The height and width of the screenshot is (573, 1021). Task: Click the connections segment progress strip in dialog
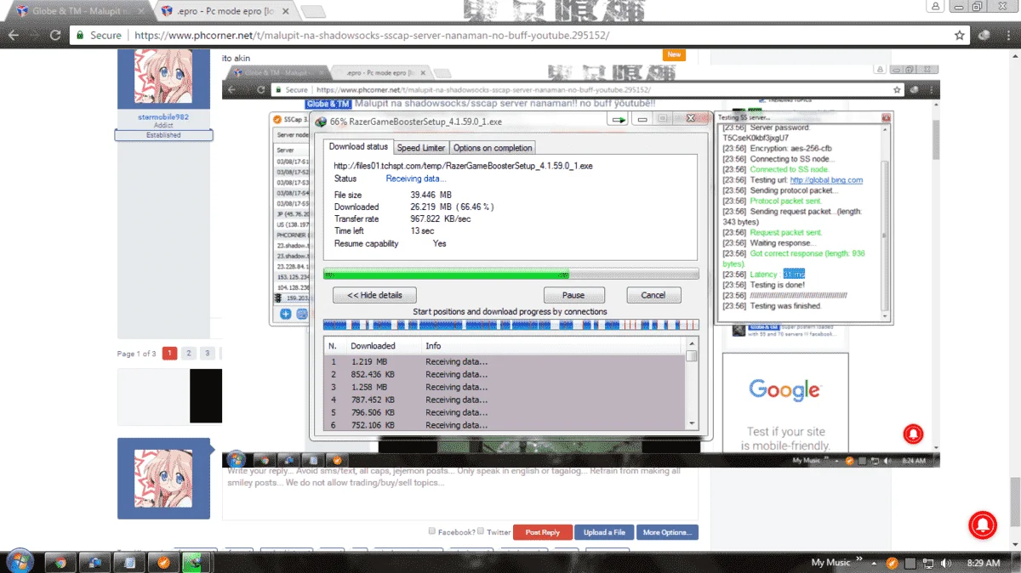(x=510, y=325)
